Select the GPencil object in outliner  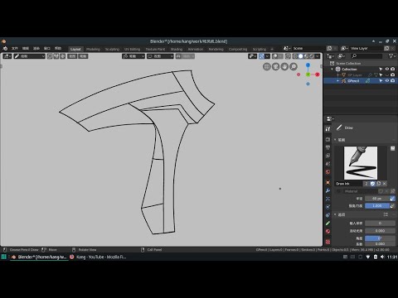click(353, 81)
